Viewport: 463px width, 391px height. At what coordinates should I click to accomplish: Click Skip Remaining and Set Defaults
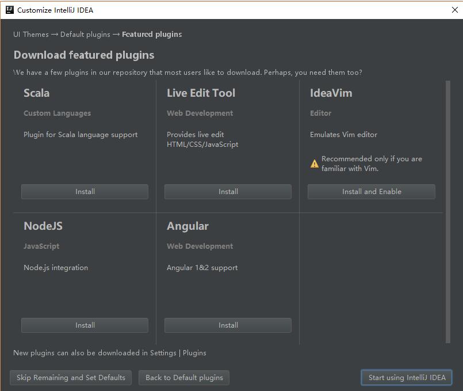(x=71, y=377)
